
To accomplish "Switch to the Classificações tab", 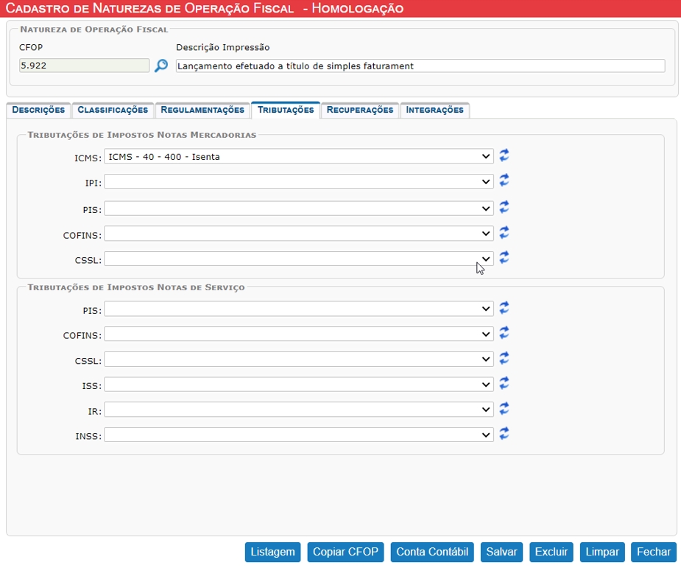I will 113,110.
